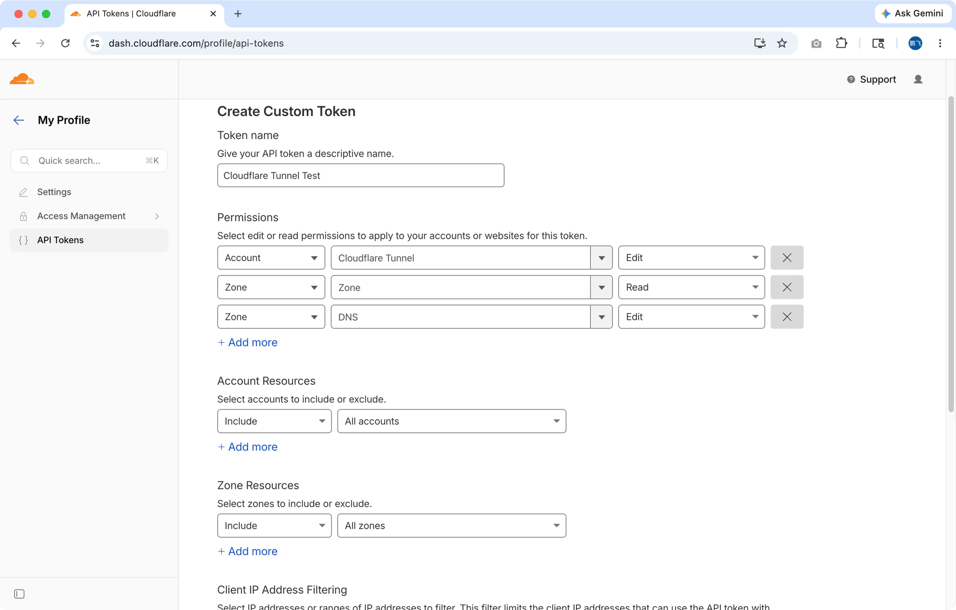This screenshot has height=610, width=956.
Task: Reload the Cloudflare dashboard page
Action: click(65, 43)
